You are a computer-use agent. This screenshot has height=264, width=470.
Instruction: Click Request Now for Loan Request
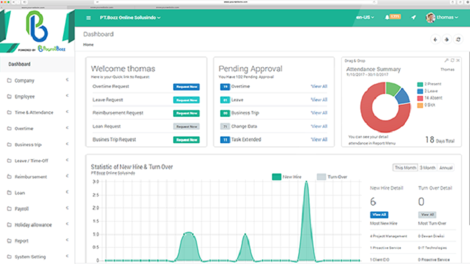187,126
